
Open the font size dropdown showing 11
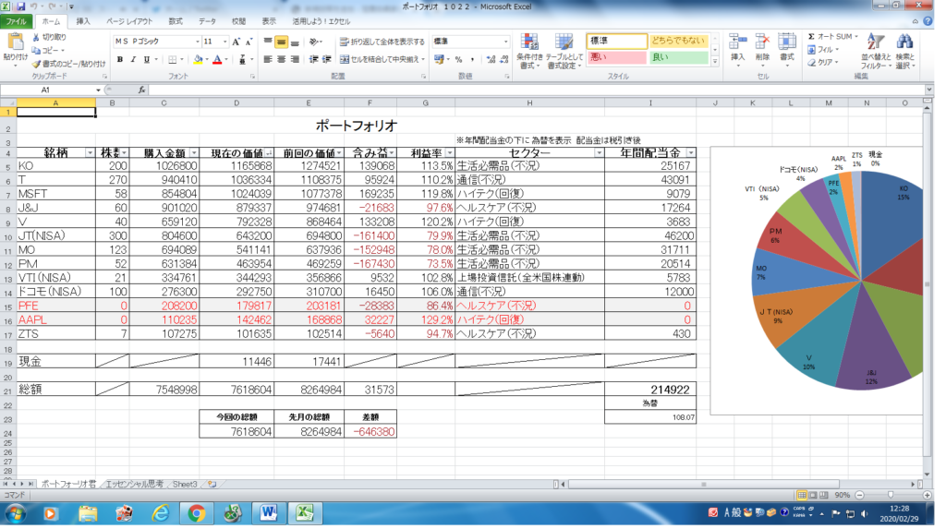(x=225, y=42)
